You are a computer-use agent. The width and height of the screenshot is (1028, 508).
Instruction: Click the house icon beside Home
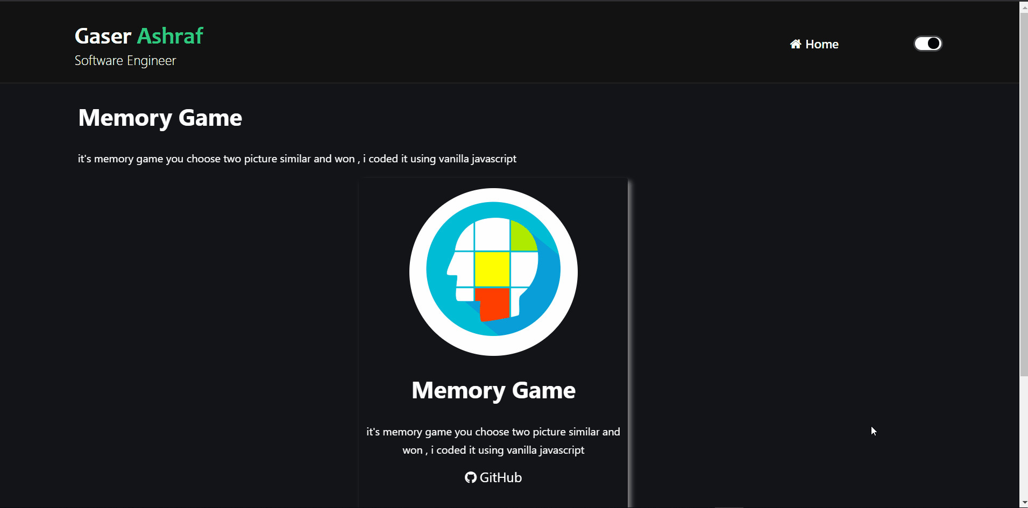[797, 44]
